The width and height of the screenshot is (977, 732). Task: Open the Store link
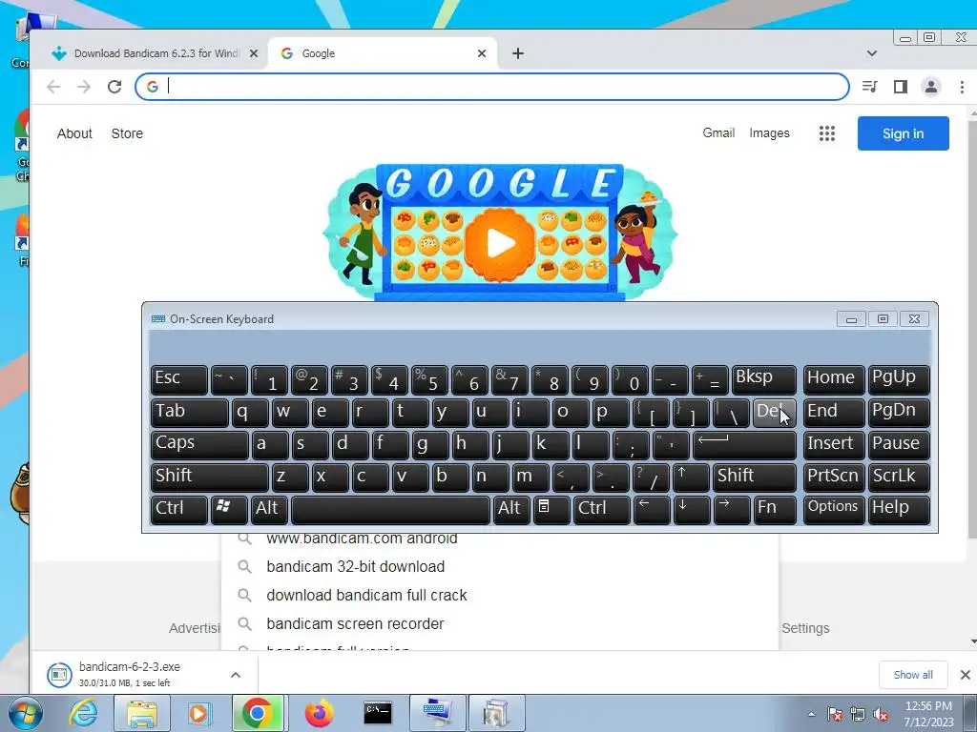[127, 133]
